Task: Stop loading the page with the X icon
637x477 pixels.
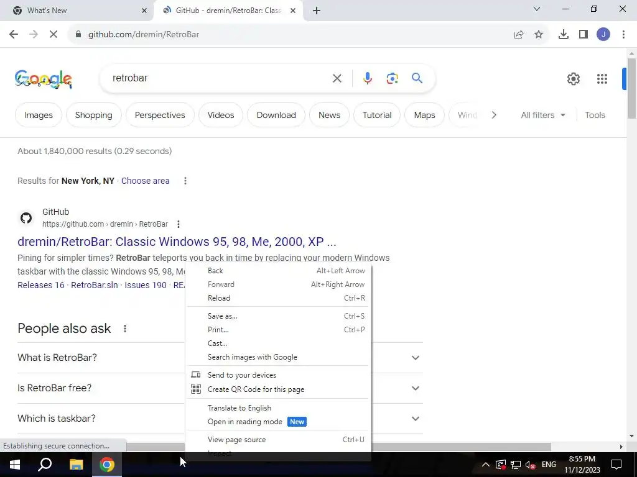Action: pos(53,35)
